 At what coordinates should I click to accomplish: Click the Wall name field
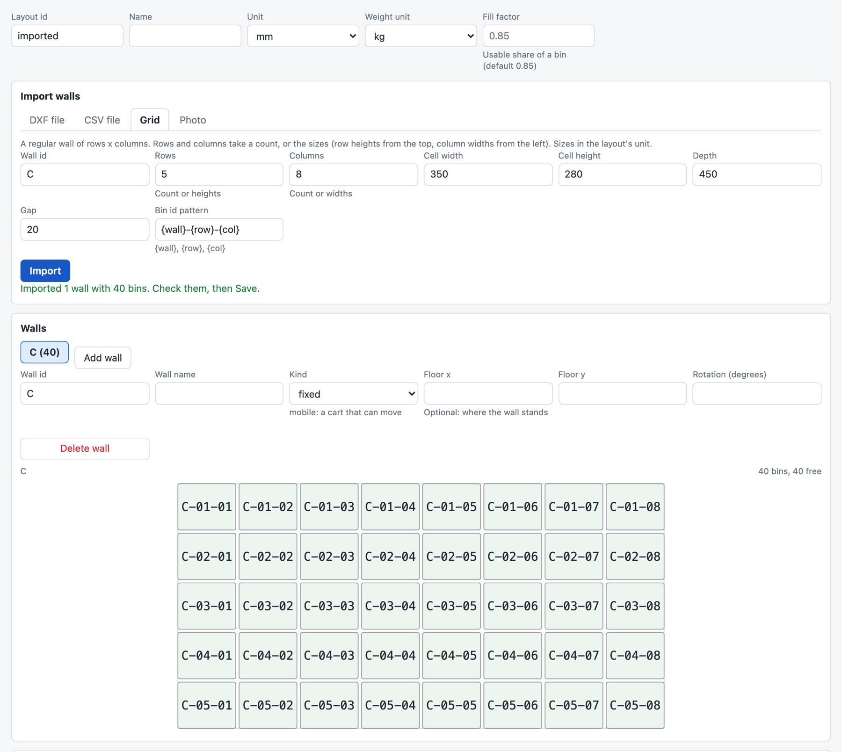pos(219,394)
